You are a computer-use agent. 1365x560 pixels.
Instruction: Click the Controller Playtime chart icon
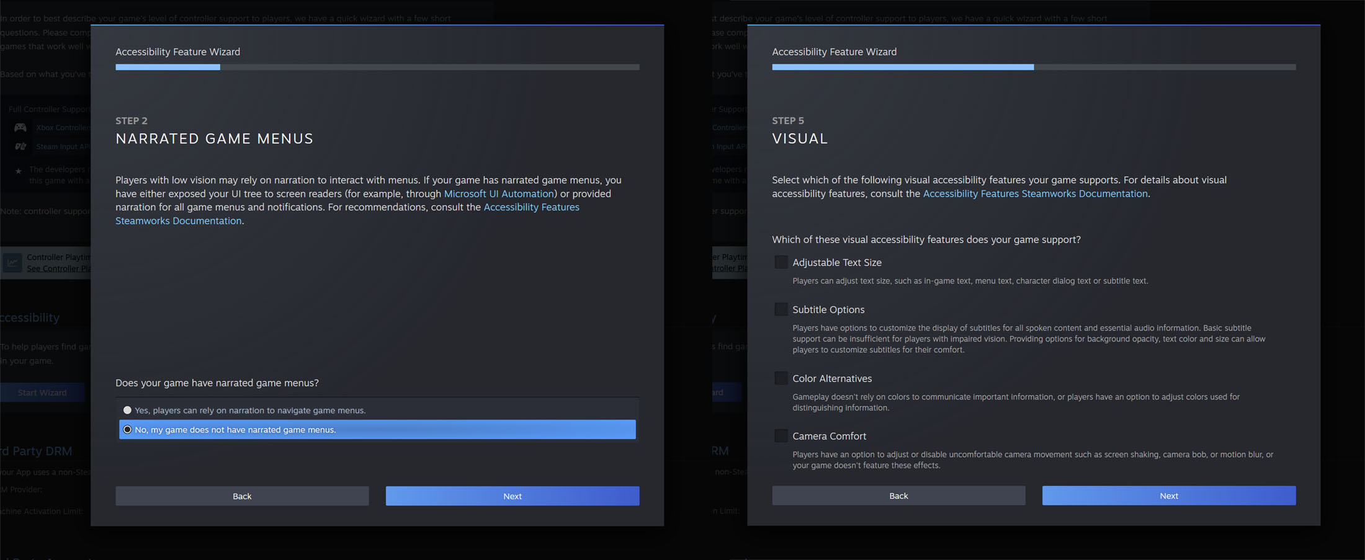tap(12, 263)
